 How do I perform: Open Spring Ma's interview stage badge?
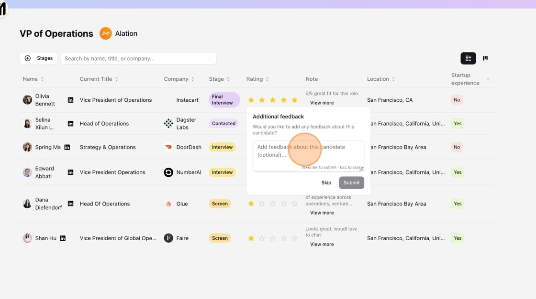(x=222, y=147)
